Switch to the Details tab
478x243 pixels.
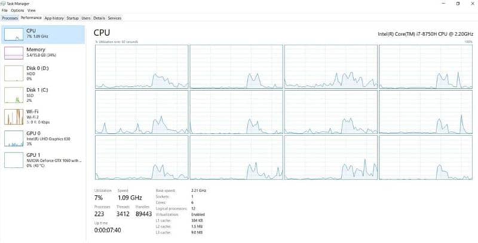[99, 18]
